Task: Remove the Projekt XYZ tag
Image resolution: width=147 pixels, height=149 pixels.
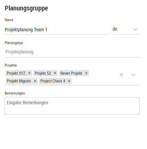Action: click(29, 73)
